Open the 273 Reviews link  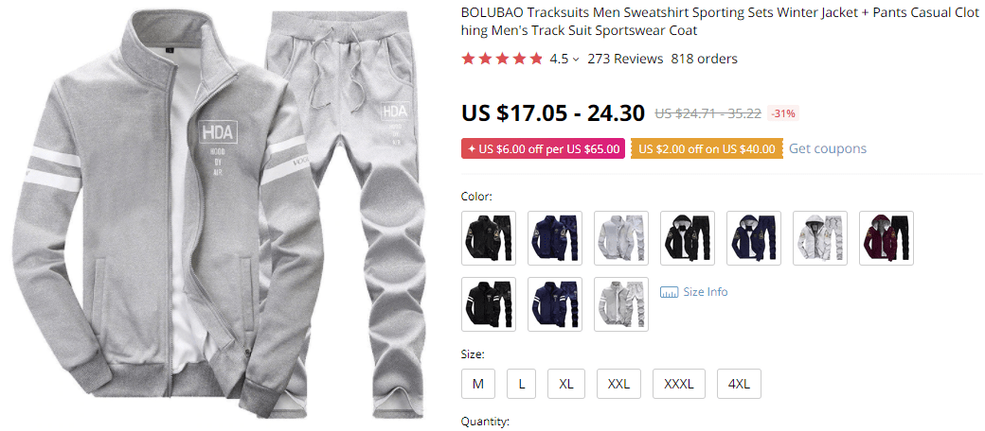[625, 59]
